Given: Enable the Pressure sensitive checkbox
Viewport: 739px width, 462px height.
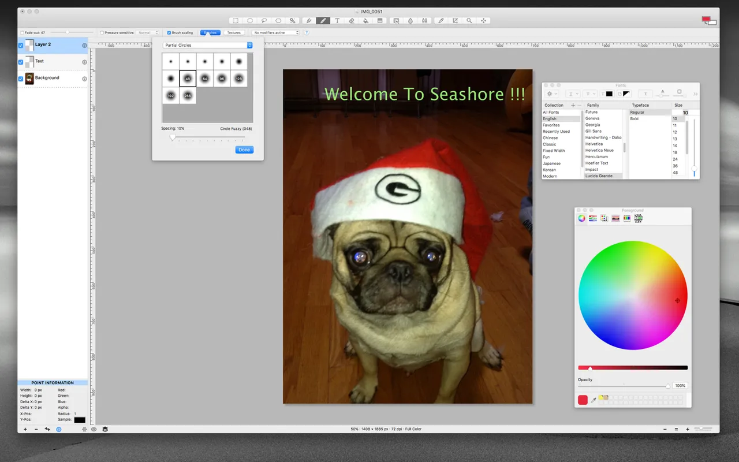Looking at the screenshot, I should [x=102, y=33].
